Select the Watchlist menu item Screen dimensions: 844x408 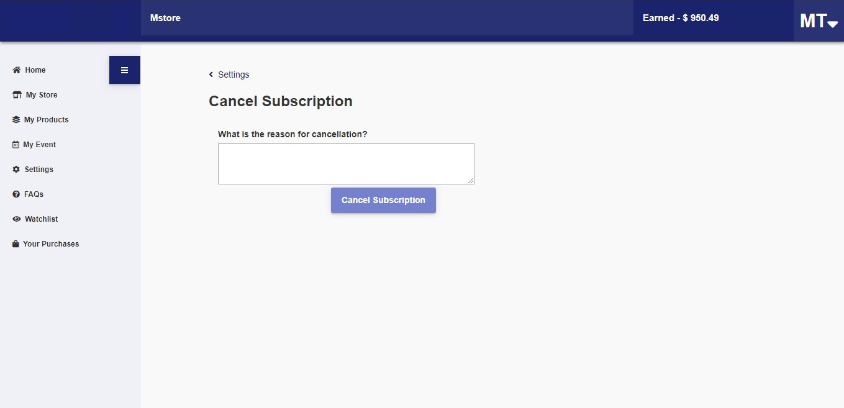[41, 219]
